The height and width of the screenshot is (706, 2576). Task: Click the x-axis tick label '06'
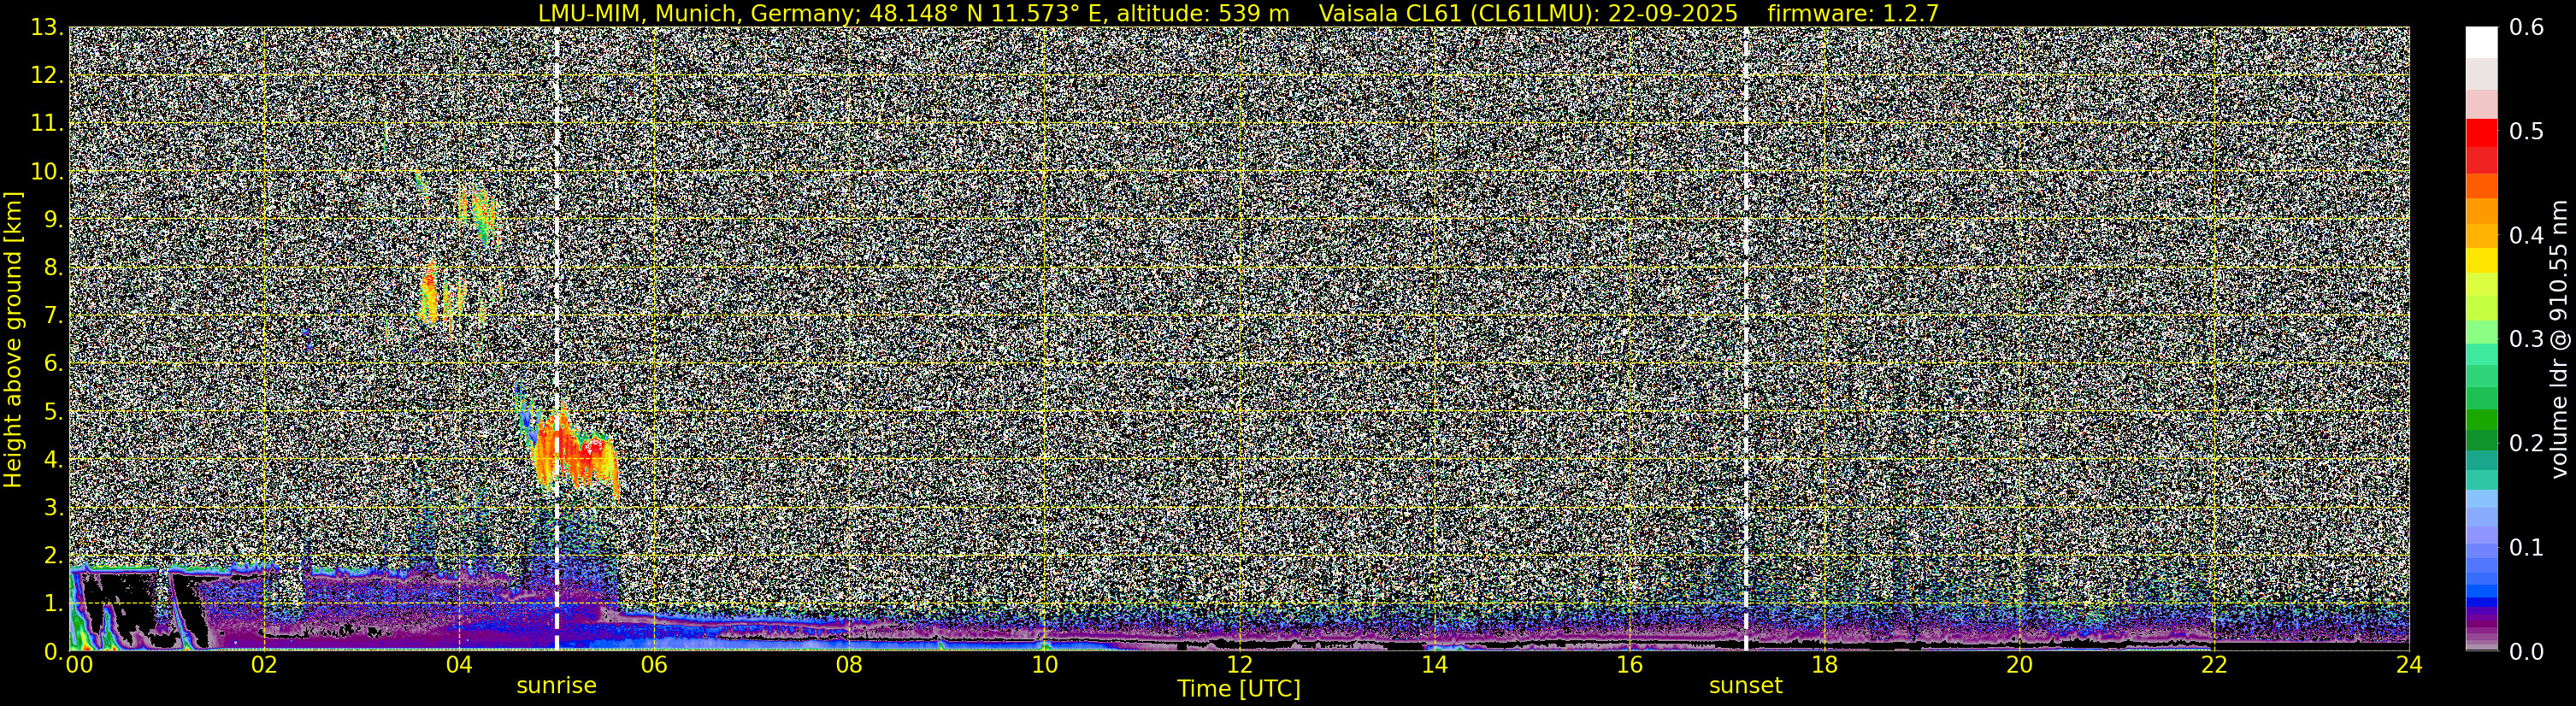pos(653,665)
